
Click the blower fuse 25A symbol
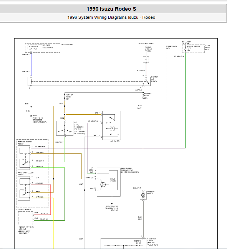143,96
